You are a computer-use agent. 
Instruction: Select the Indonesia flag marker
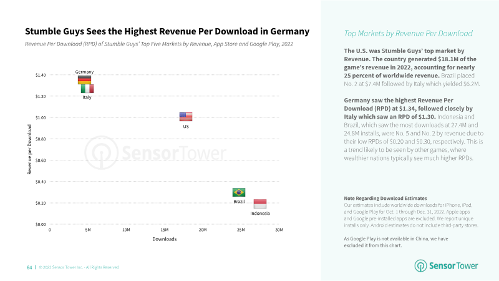[x=260, y=204]
